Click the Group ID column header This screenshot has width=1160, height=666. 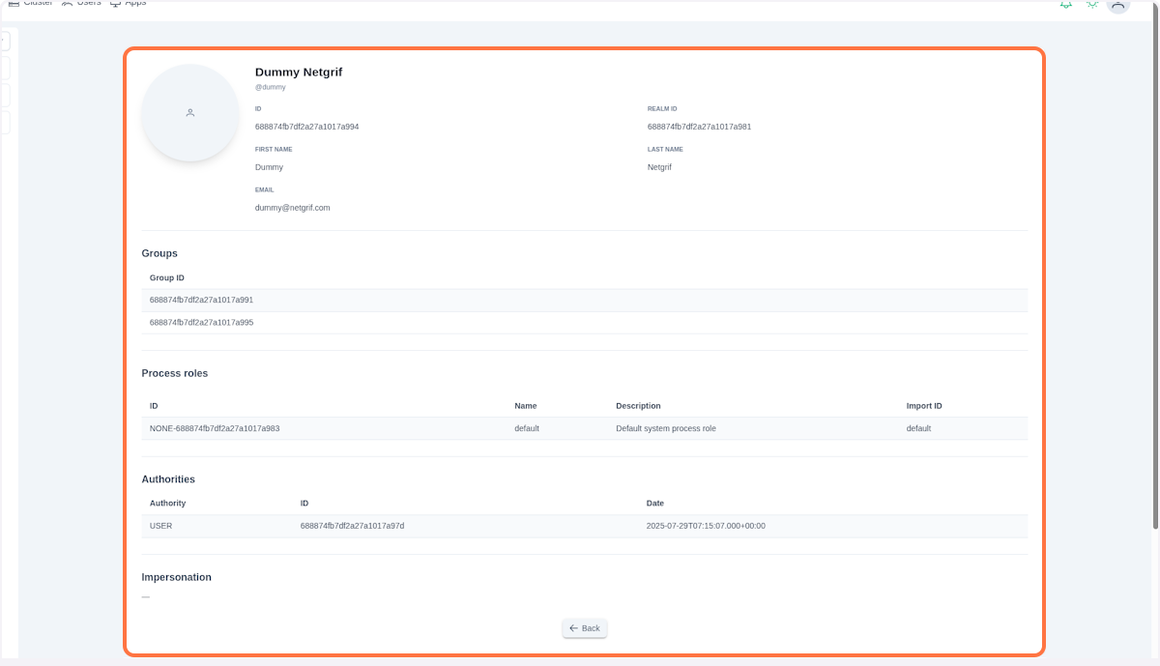[167, 277]
